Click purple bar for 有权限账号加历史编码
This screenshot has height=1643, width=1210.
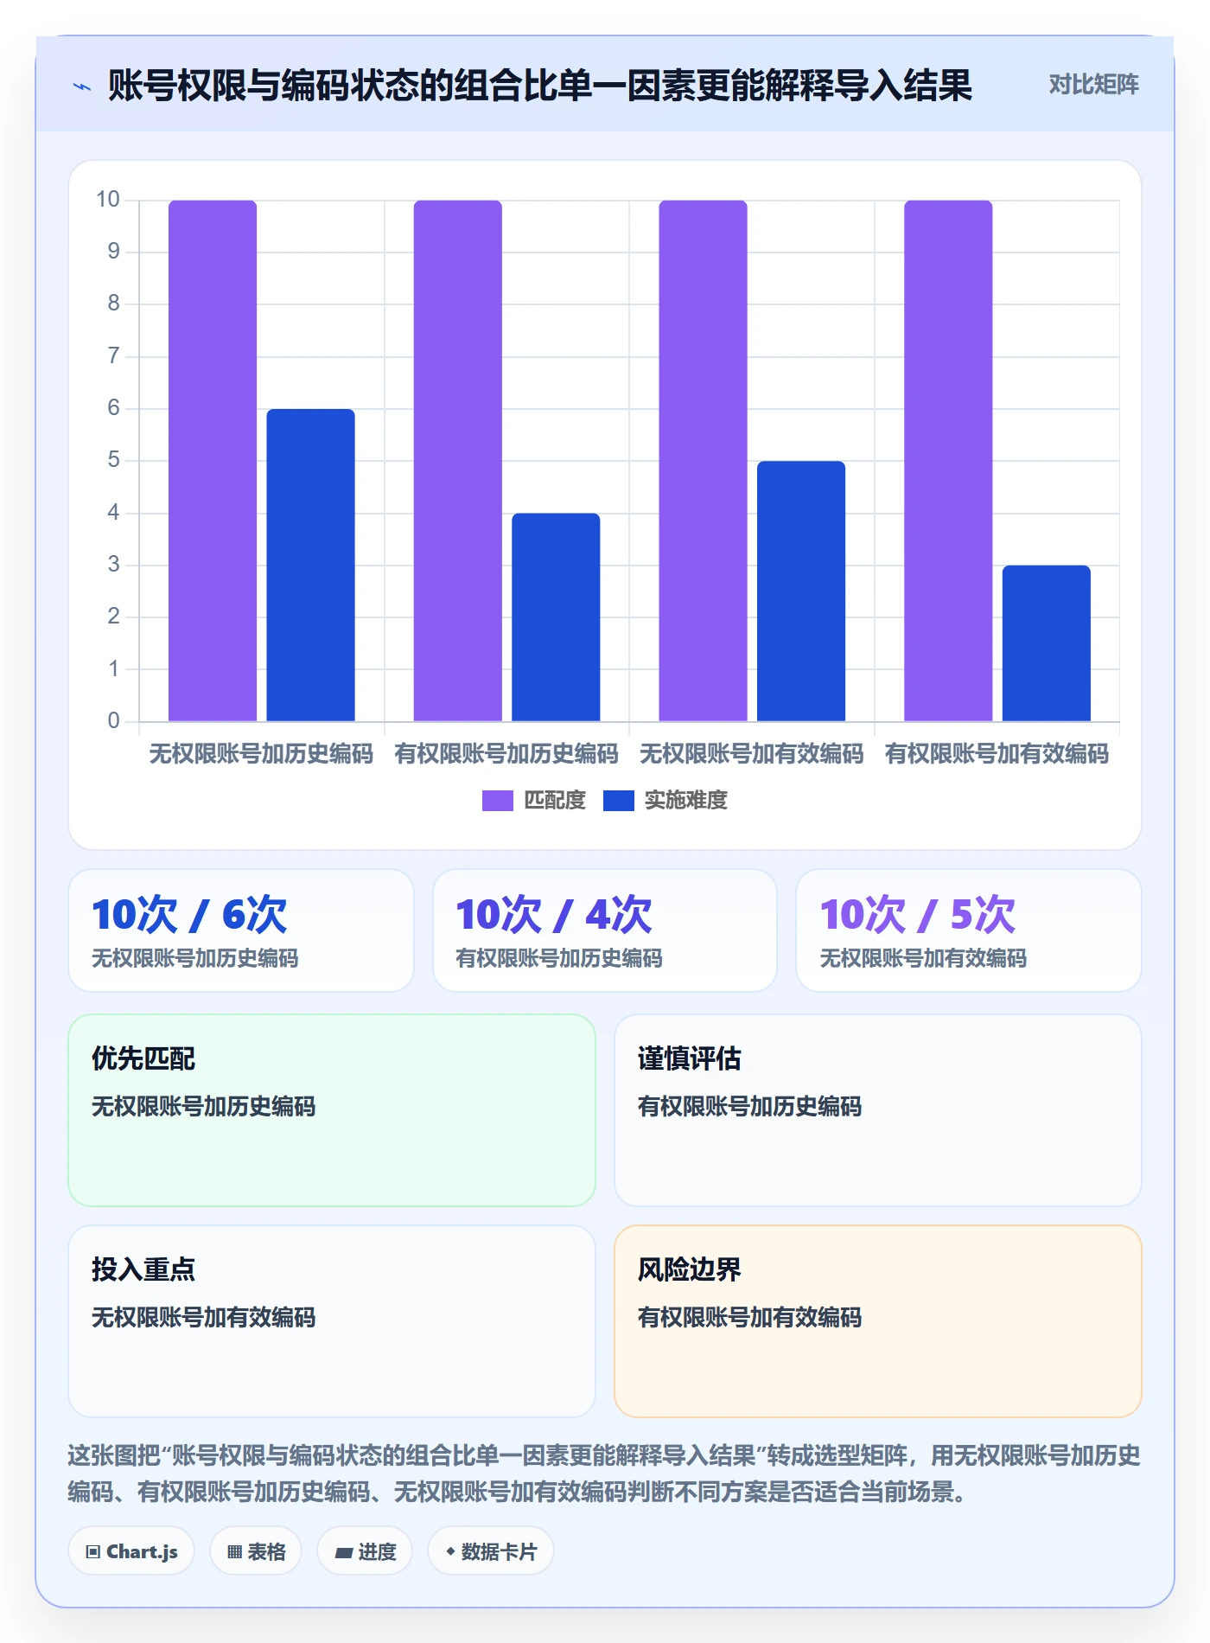[x=457, y=460]
